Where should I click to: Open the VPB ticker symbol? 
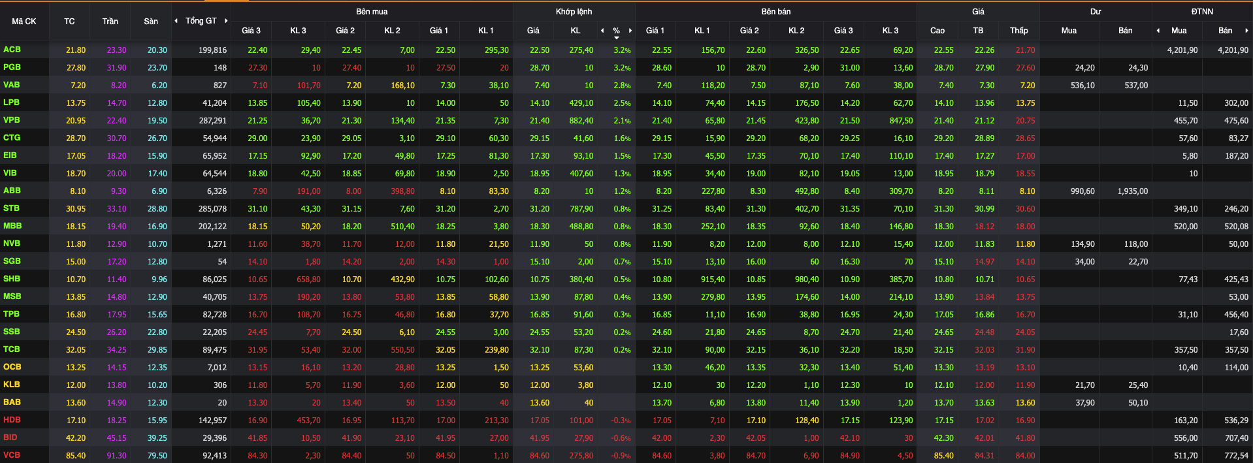point(12,120)
